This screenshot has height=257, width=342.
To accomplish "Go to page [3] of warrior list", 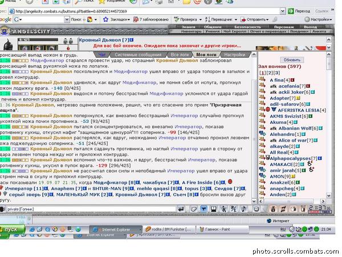I will (276, 73).
